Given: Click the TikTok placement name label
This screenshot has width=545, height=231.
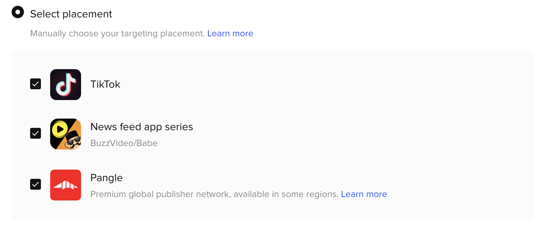Looking at the screenshot, I should pos(105,84).
